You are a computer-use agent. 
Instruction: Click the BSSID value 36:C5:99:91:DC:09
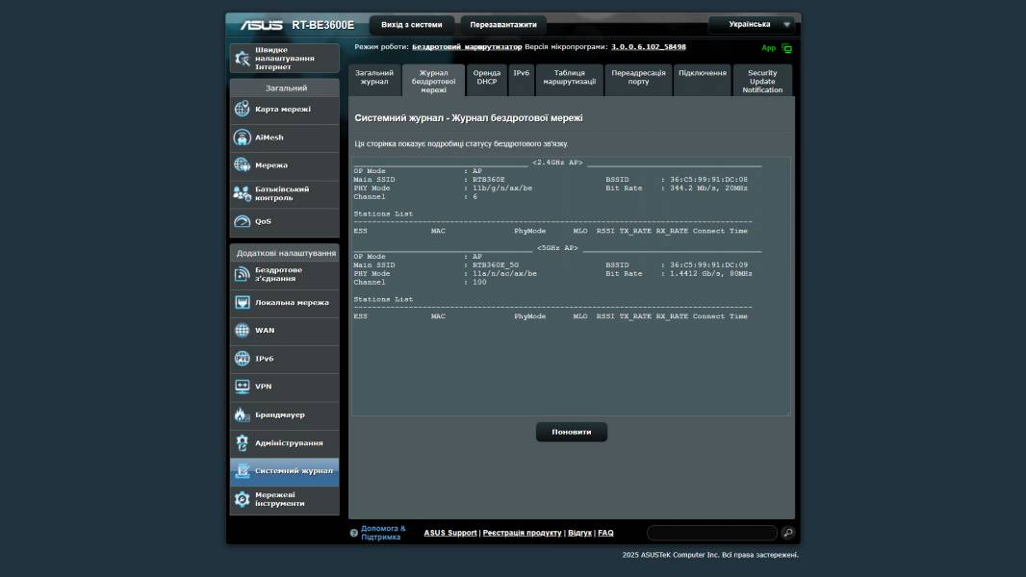click(708, 265)
